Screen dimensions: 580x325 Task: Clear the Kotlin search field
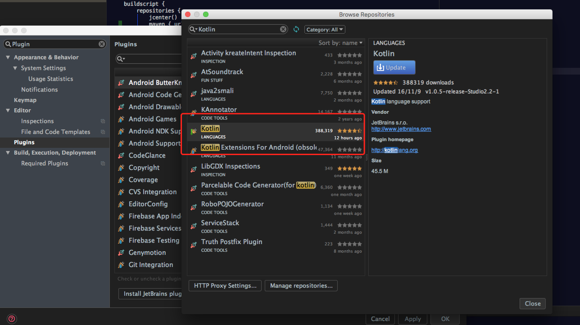click(283, 29)
